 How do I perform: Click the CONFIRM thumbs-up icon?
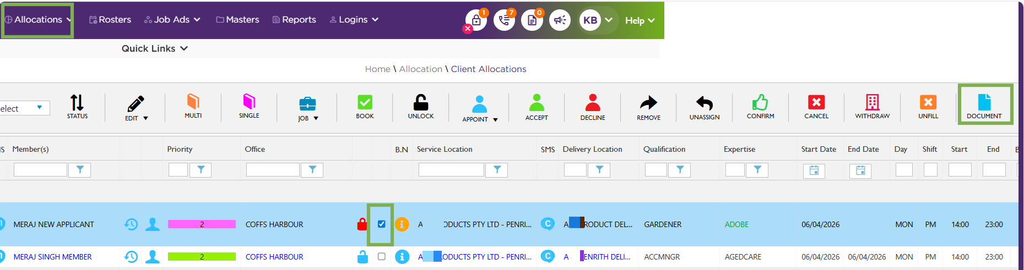760,103
